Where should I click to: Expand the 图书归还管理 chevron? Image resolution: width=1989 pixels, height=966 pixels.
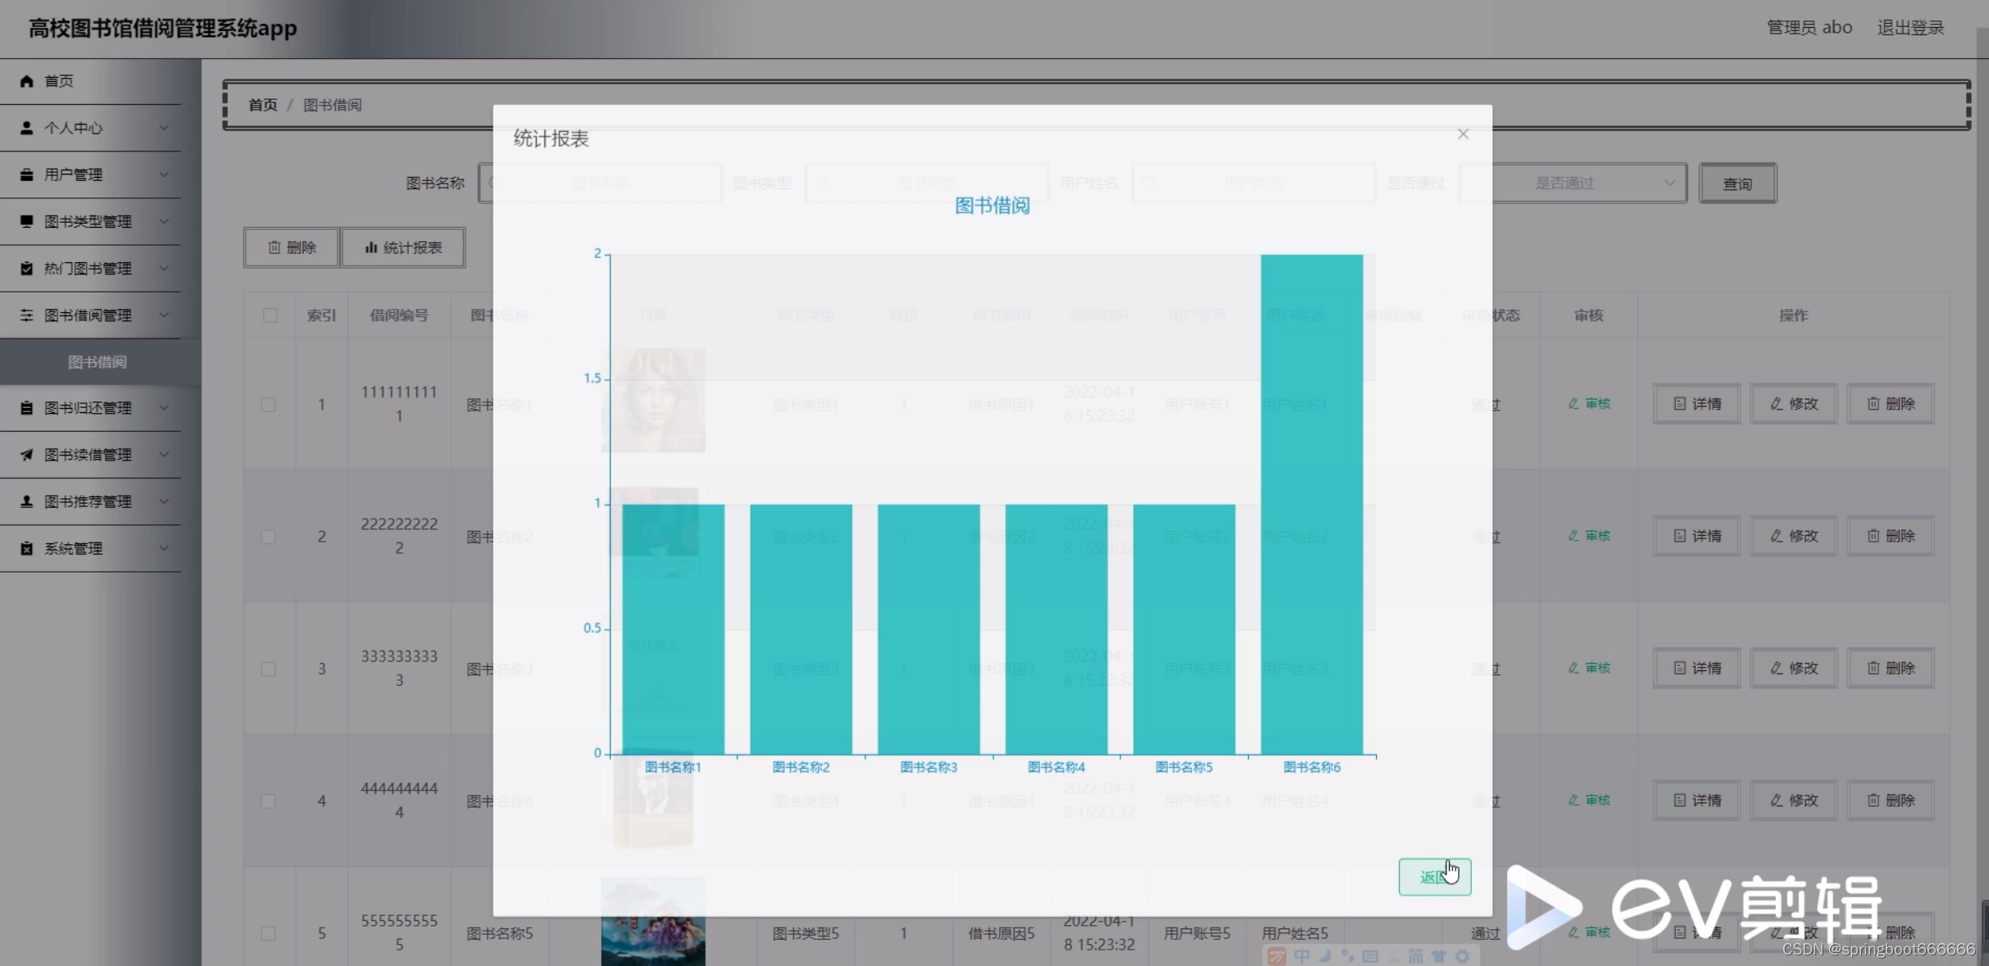(164, 408)
